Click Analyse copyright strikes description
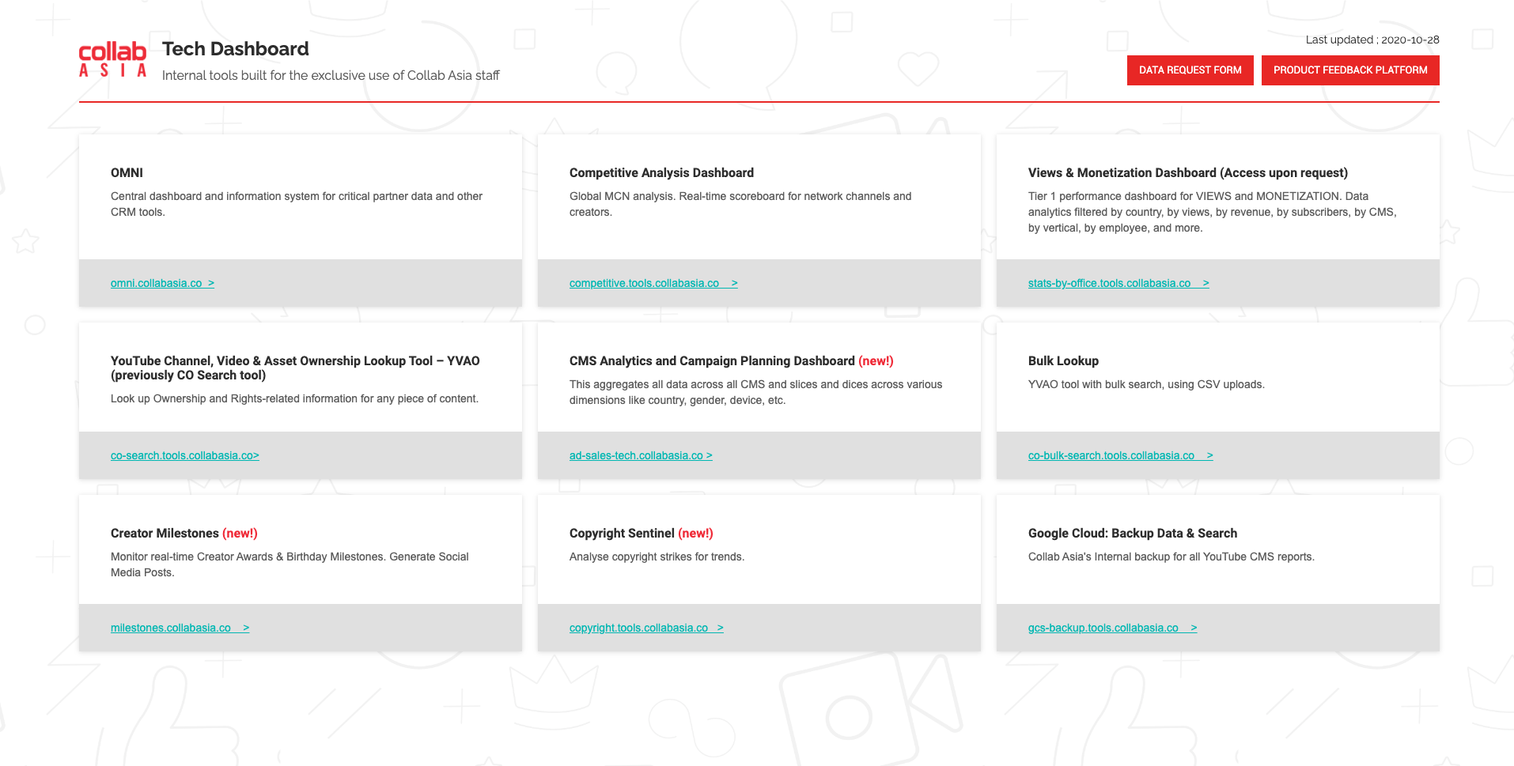Viewport: 1514px width, 766px height. [x=657, y=557]
